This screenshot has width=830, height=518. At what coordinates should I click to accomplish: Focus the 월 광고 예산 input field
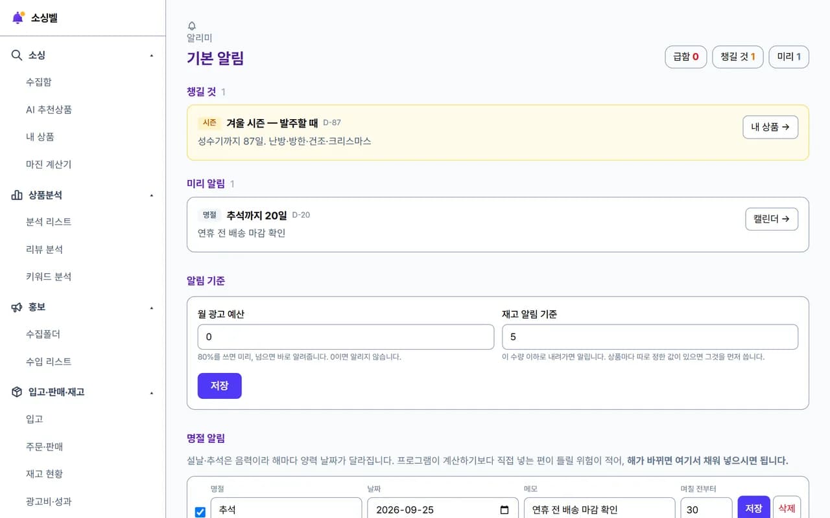[346, 337]
